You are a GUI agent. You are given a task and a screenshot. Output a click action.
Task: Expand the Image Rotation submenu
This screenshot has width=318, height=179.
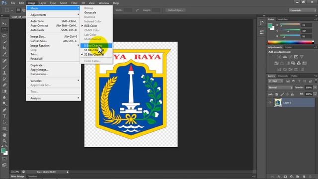[x=54, y=46]
